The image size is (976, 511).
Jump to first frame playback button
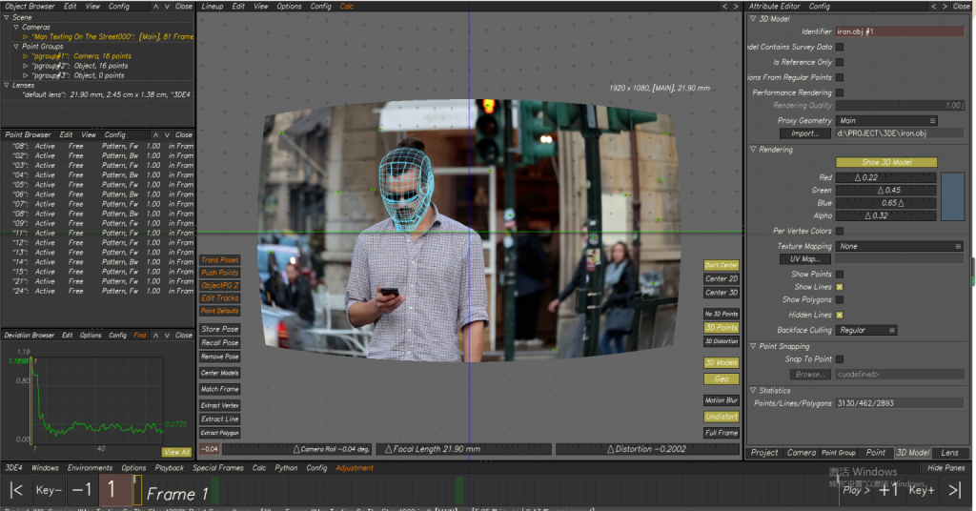click(x=17, y=490)
